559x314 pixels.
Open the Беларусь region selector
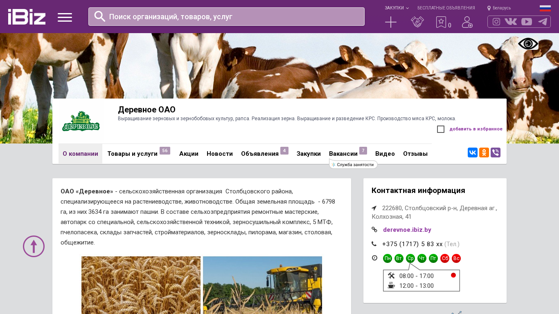point(499,8)
